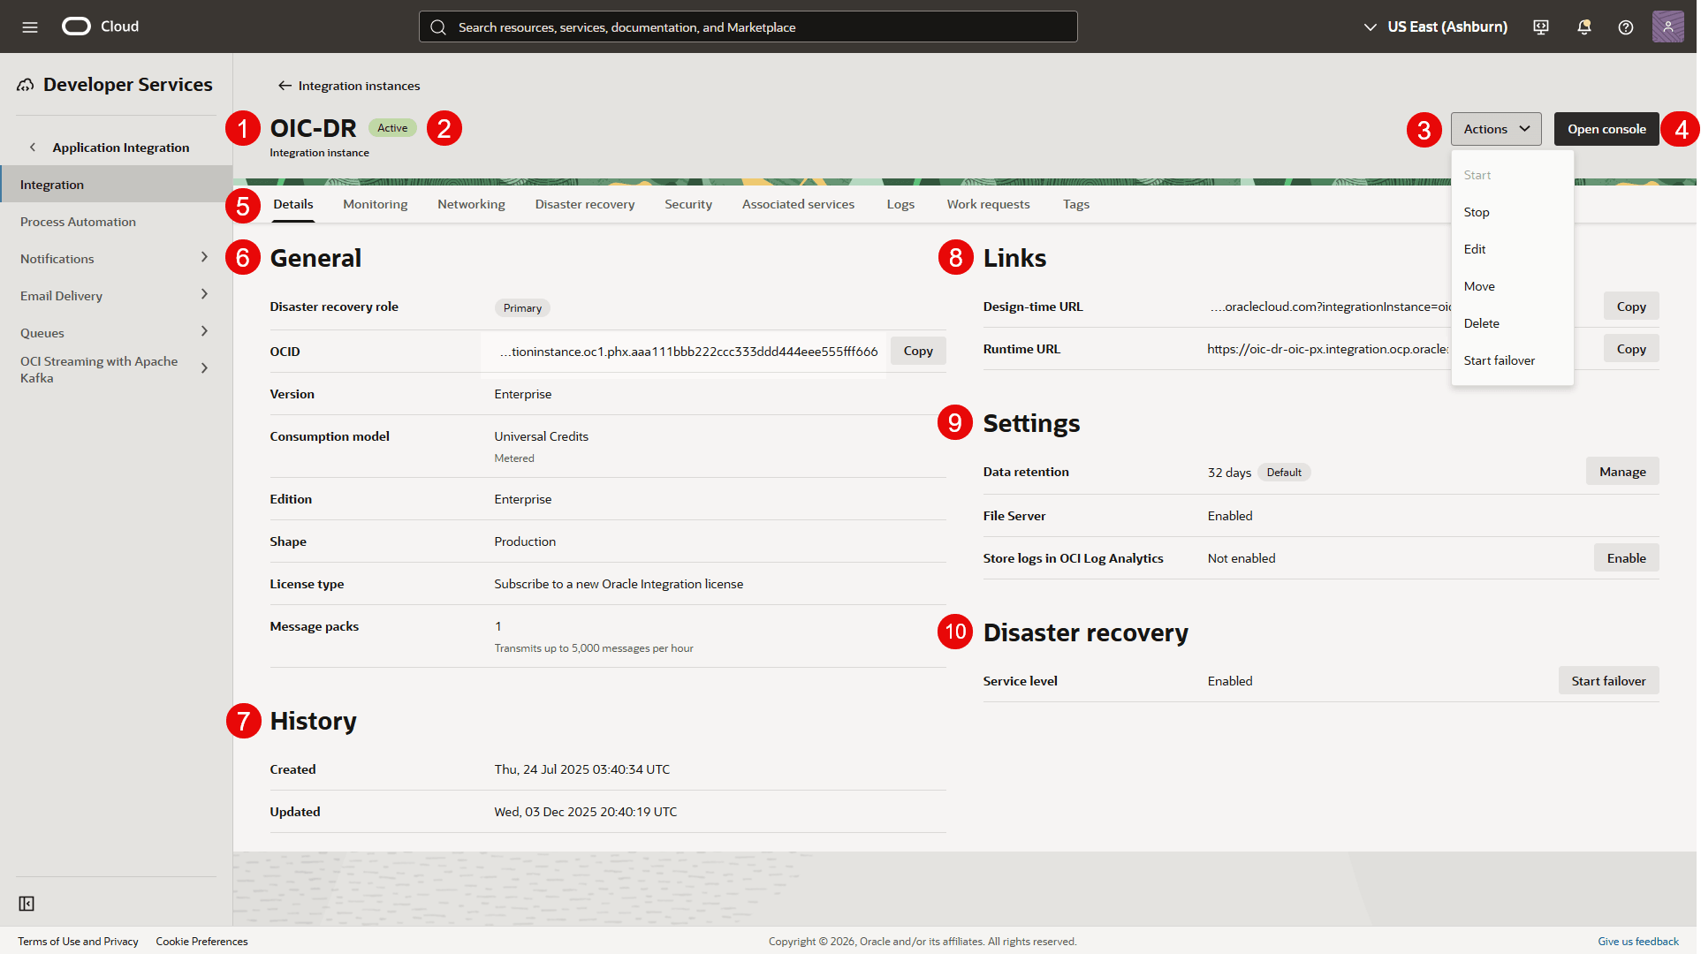1701x954 pixels.
Task: Open the help question mark menu
Action: [x=1625, y=27]
